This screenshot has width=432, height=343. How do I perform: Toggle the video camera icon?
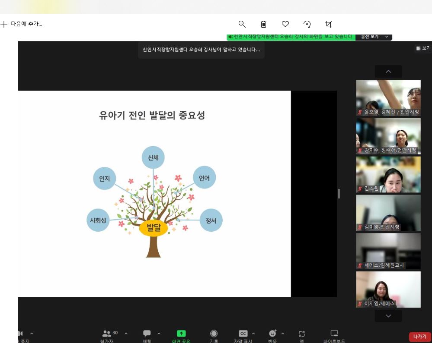pyautogui.click(x=20, y=334)
